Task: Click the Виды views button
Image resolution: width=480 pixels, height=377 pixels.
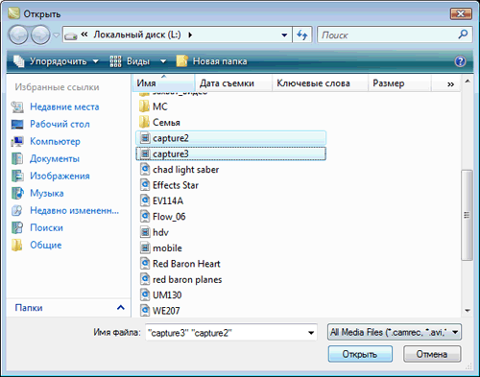Action: [130, 61]
